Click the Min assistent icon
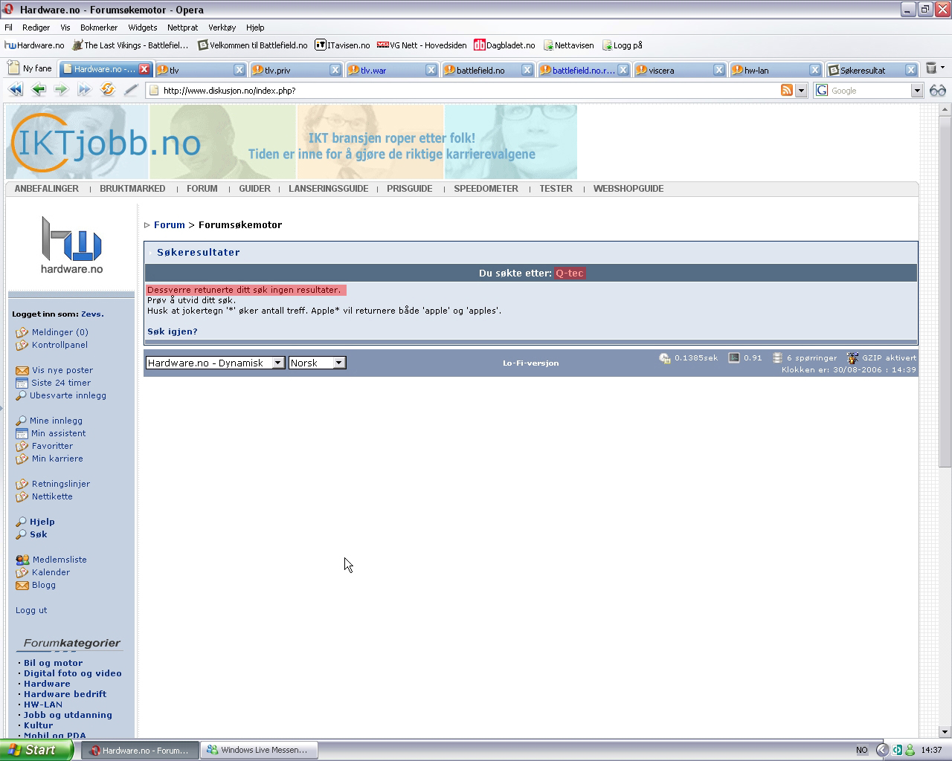This screenshot has height=761, width=952. pyautogui.click(x=22, y=433)
